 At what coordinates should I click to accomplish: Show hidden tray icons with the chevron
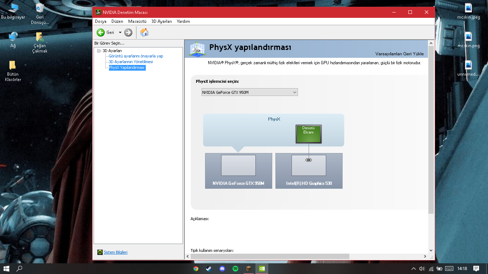coord(413,269)
